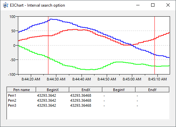Click the EndY column header

click(x=152, y=90)
